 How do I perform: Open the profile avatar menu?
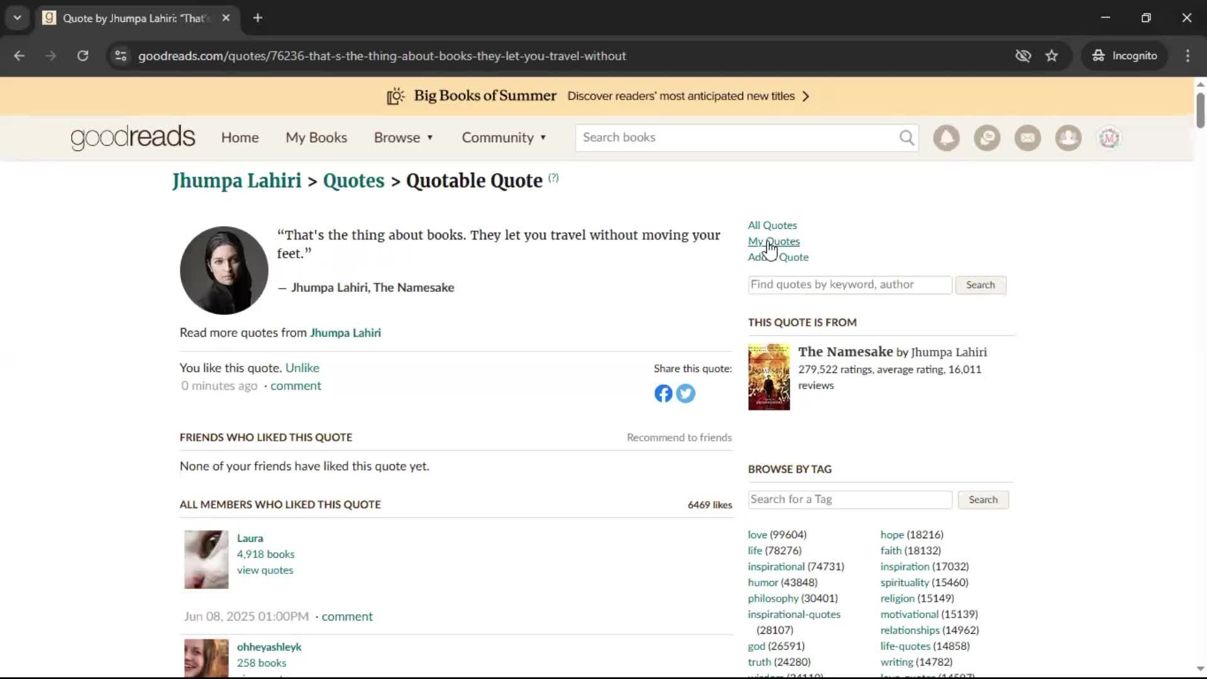(1109, 138)
